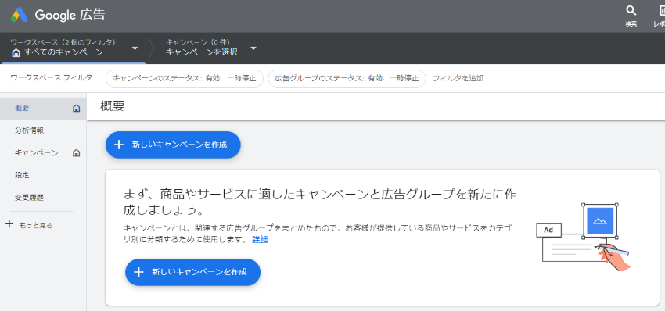
Task: Open the 広告グループのステータス filter chip
Action: [x=347, y=78]
